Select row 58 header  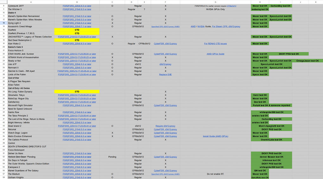[x=4, y=177]
